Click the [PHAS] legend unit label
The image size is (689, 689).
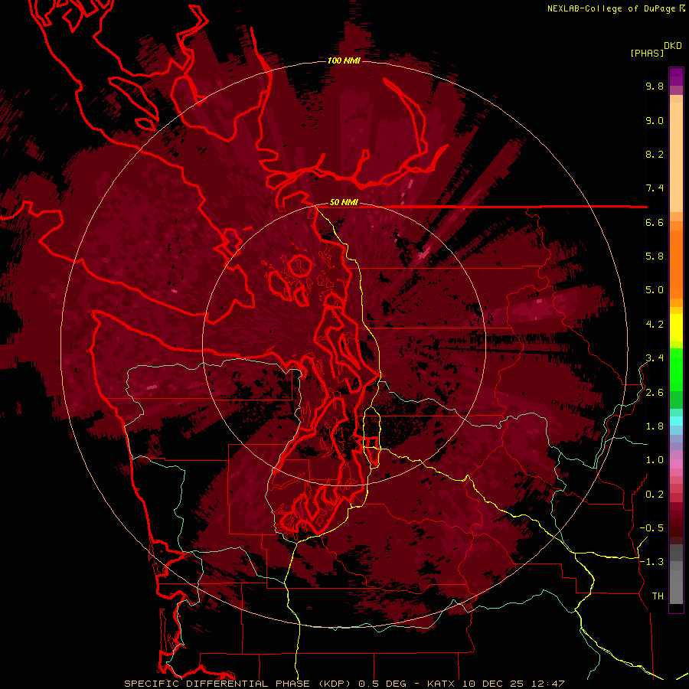(647, 53)
